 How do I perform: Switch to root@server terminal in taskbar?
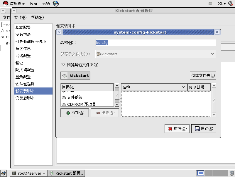click(x=28, y=173)
